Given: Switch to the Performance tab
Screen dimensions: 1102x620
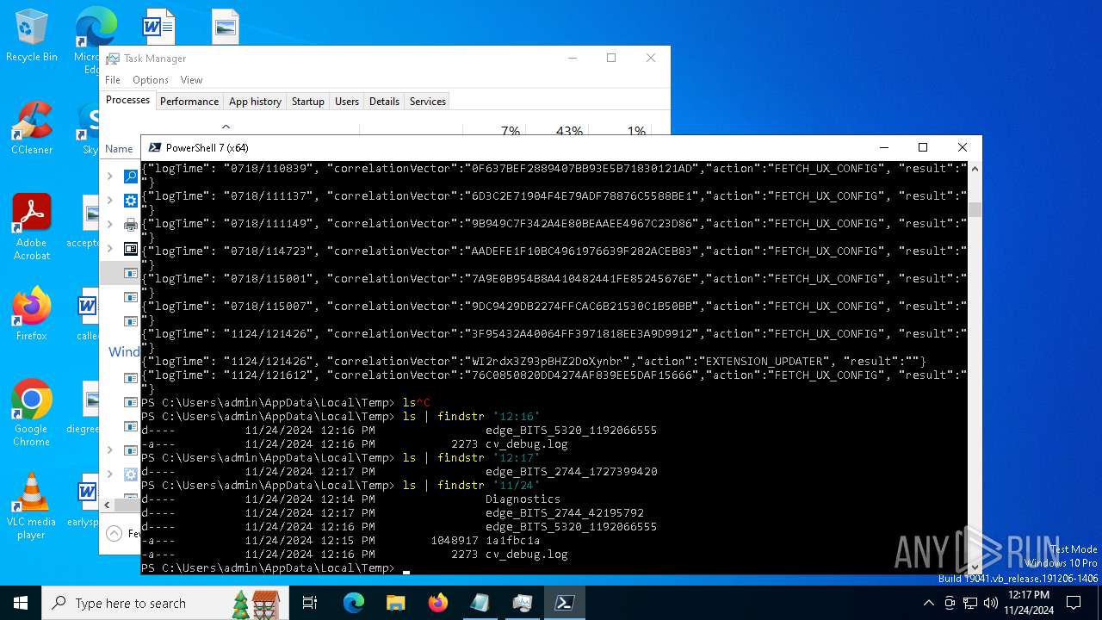Looking at the screenshot, I should point(189,102).
